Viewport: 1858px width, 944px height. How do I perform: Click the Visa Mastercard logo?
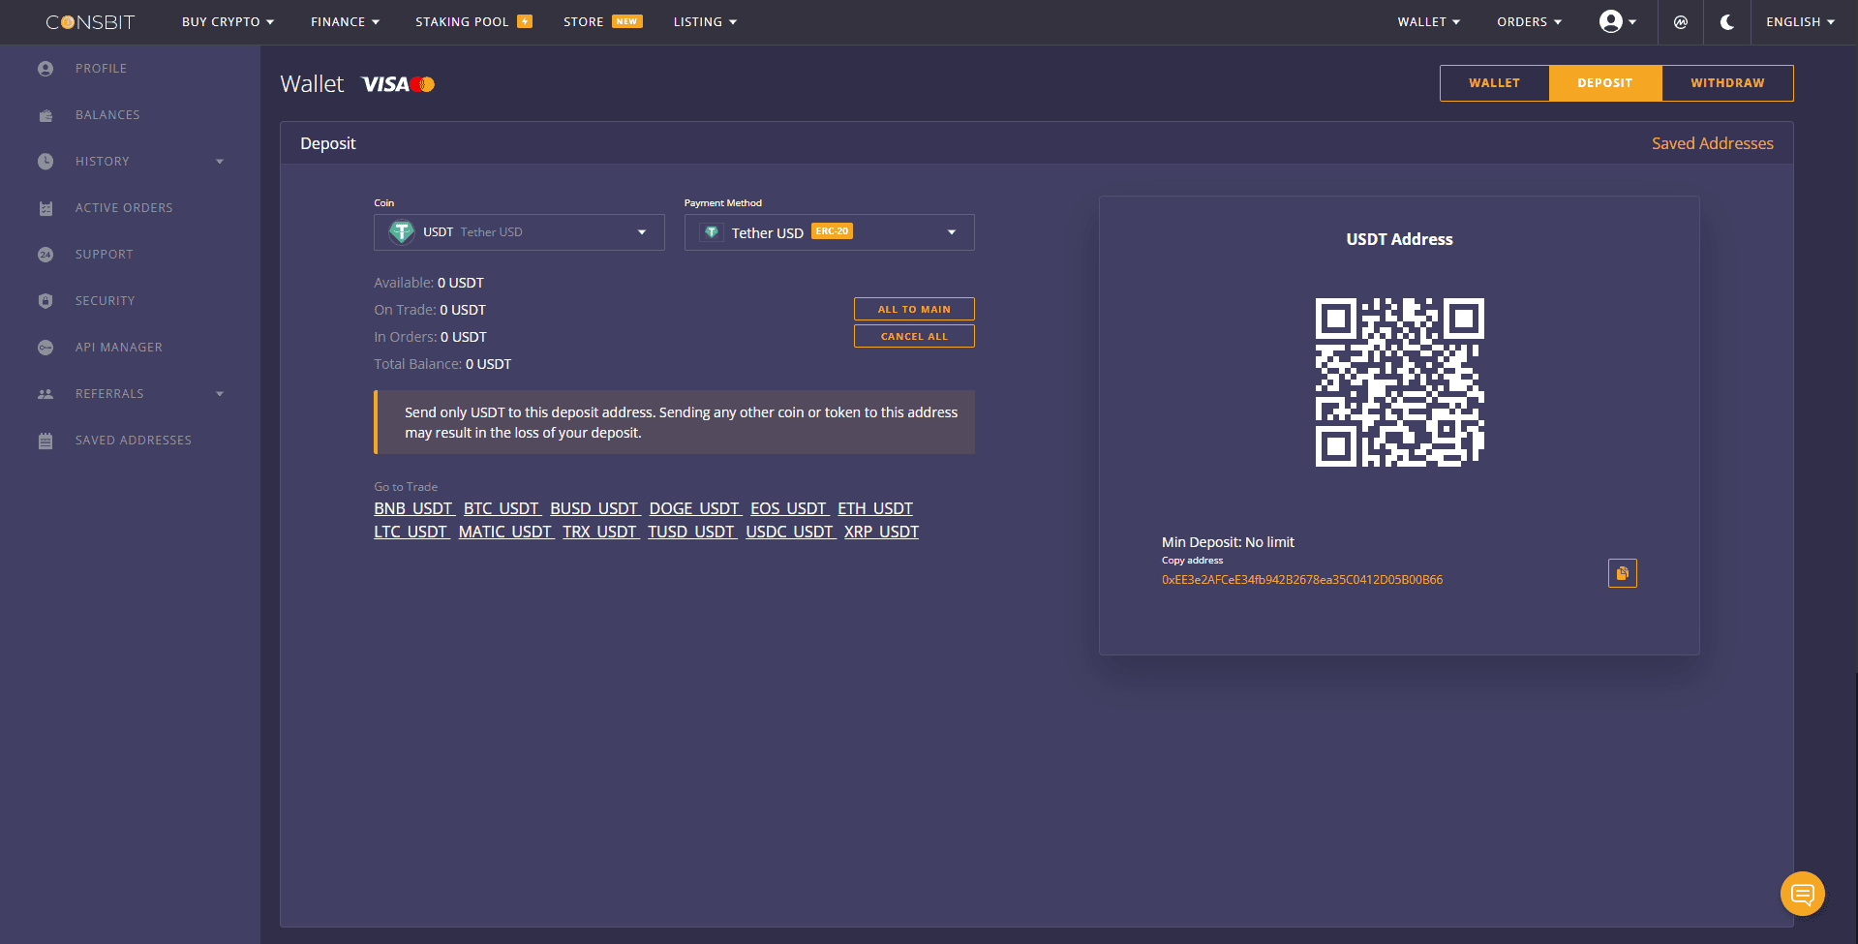(x=398, y=84)
